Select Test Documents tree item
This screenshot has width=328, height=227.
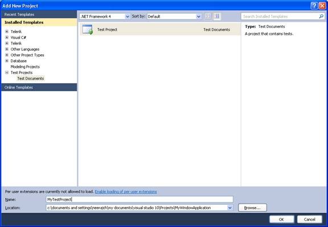tap(31, 78)
